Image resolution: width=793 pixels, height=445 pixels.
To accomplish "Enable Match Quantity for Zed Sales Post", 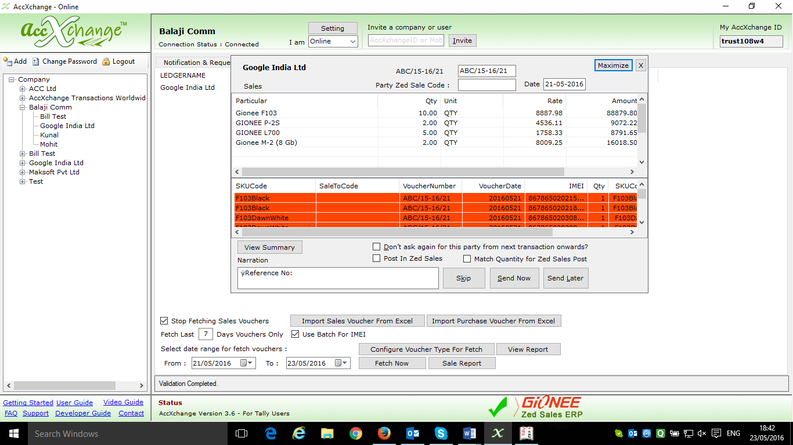I will coord(467,259).
